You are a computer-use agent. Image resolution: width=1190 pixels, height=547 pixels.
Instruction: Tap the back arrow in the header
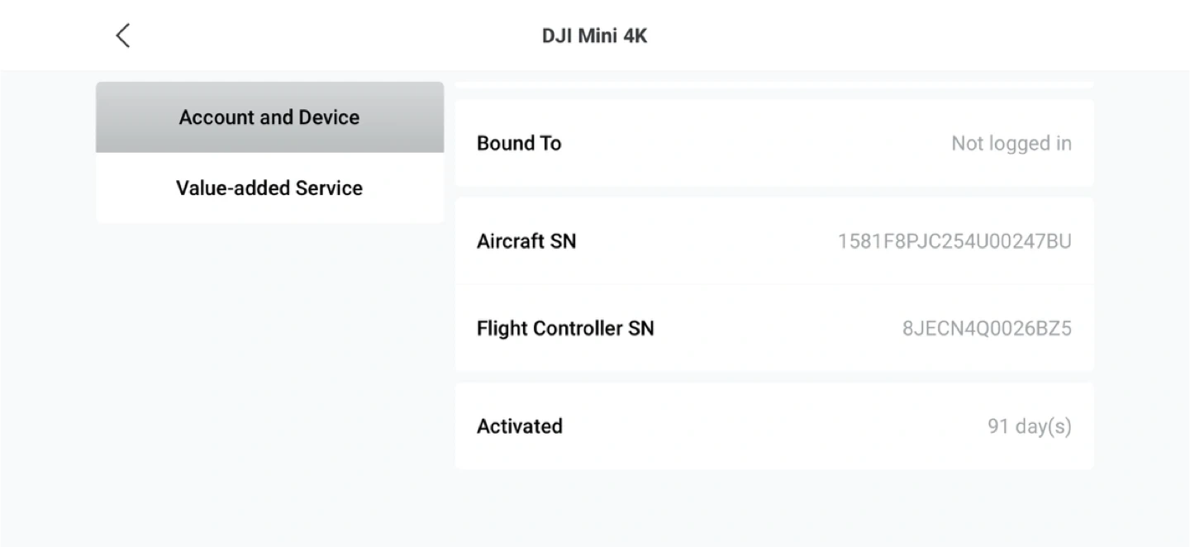[123, 36]
